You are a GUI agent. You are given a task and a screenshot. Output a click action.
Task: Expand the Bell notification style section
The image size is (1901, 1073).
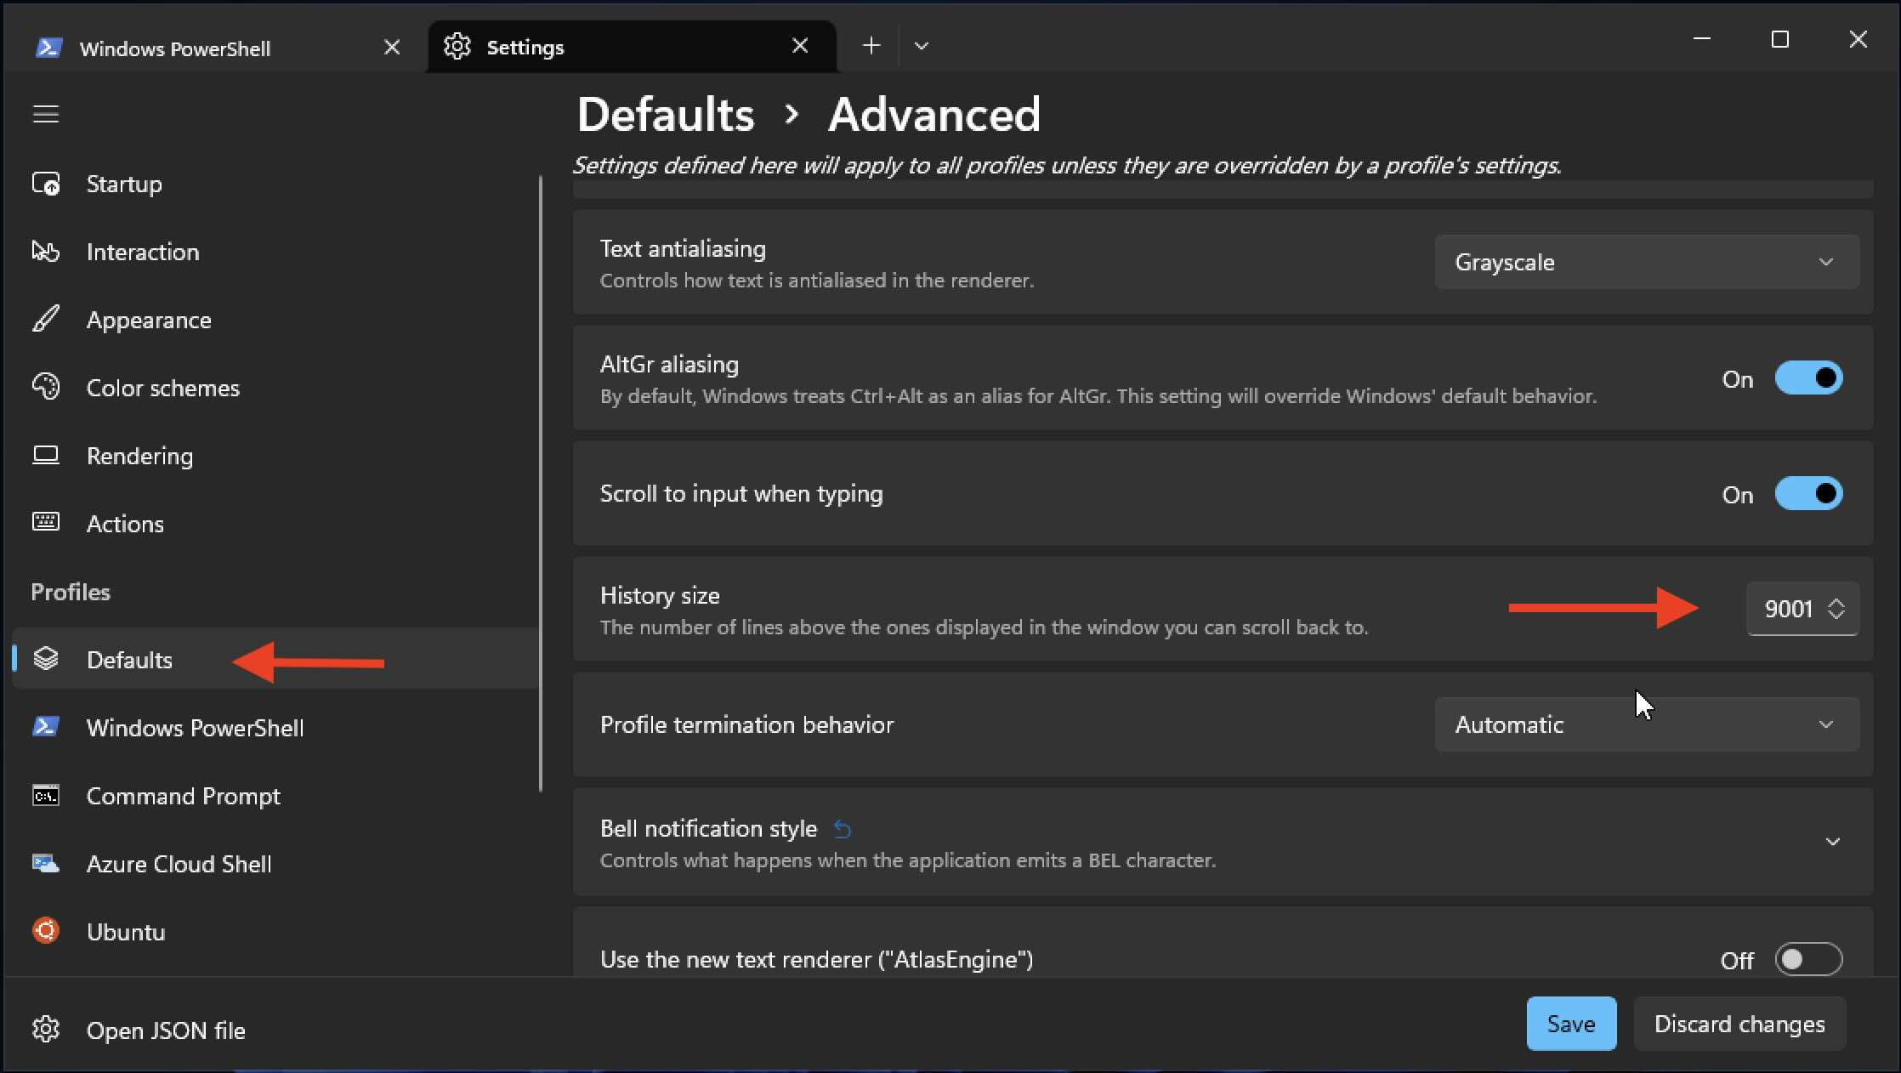pos(1832,842)
